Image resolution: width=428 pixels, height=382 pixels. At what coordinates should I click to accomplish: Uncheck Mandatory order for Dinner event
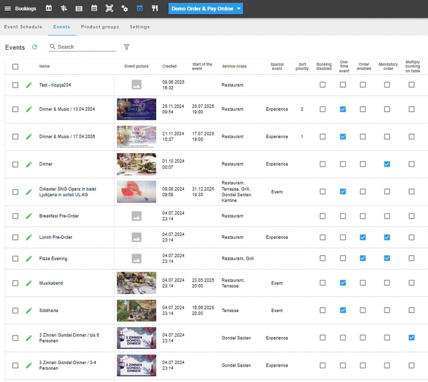tap(387, 164)
